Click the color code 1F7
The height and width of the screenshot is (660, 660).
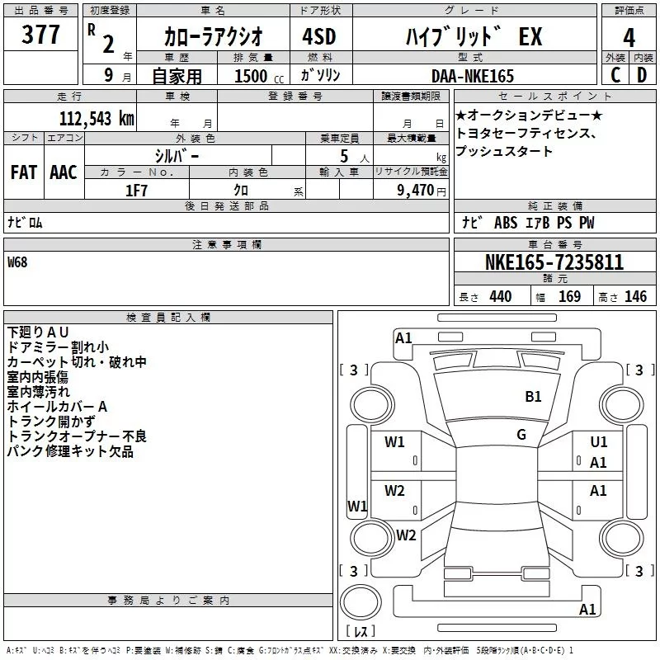(136, 190)
